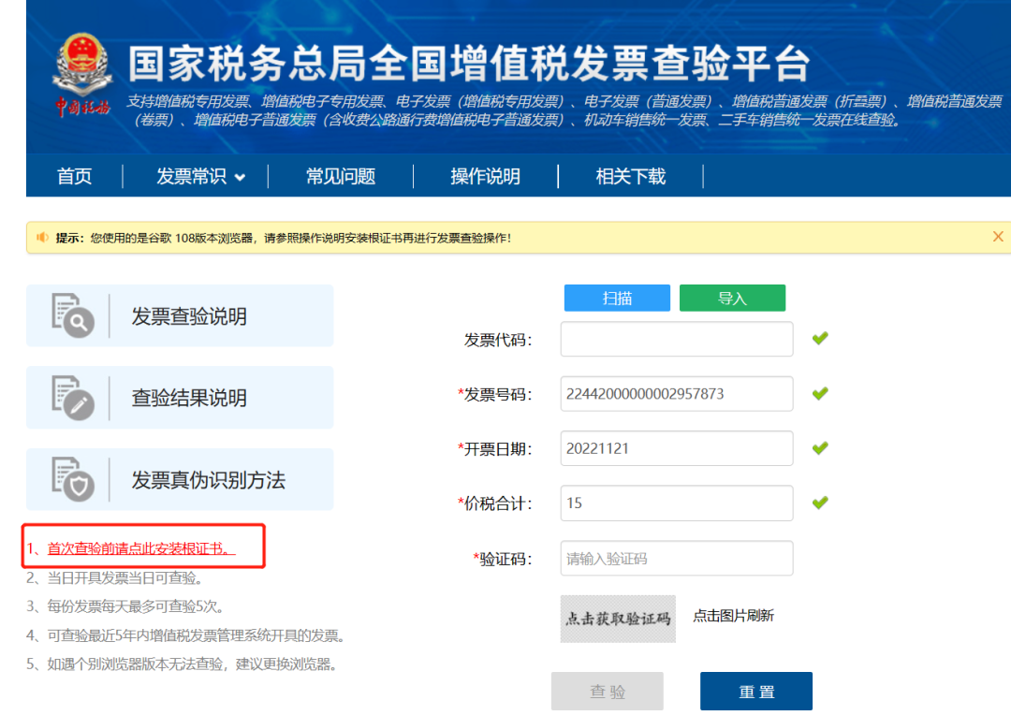Viewport: 1011px width, 715px height.
Task: Click the 国家税务总局全国增值税发票查验平台 title
Action: point(468,64)
